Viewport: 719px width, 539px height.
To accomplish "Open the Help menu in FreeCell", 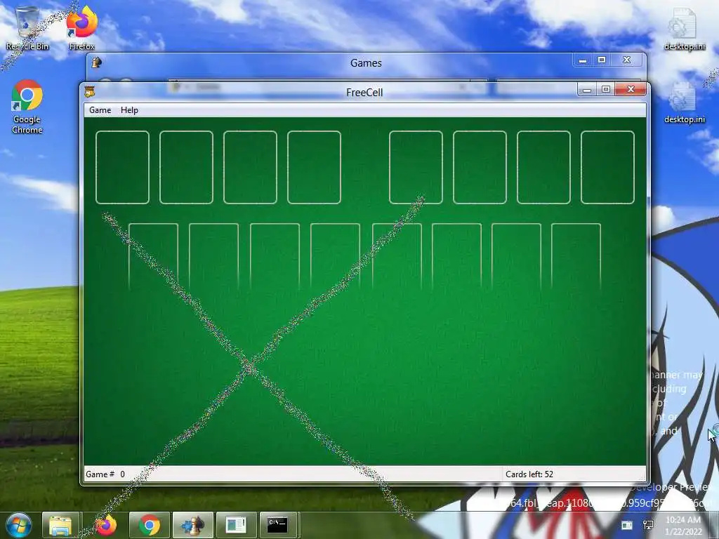I will [x=129, y=110].
